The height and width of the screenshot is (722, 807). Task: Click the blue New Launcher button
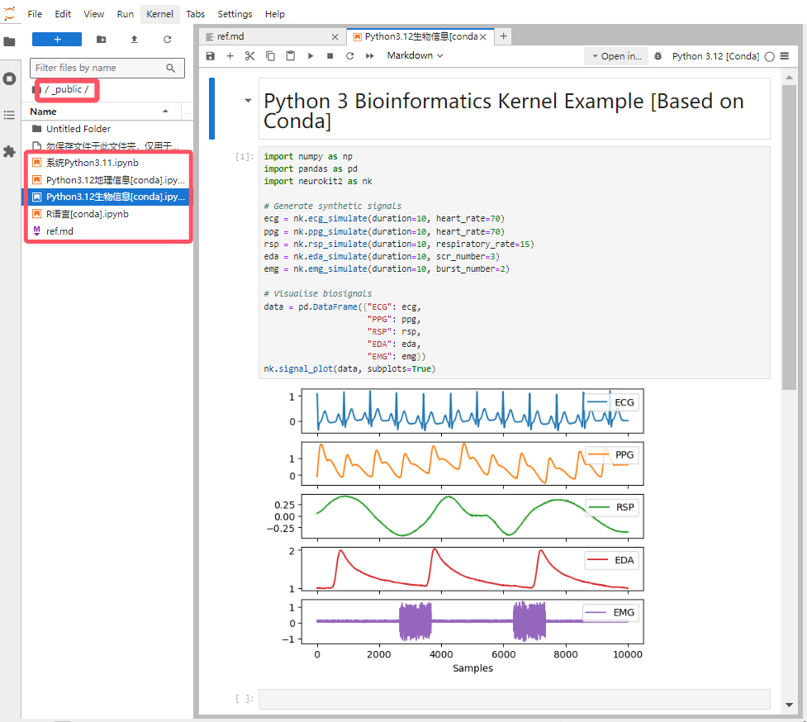[x=57, y=39]
